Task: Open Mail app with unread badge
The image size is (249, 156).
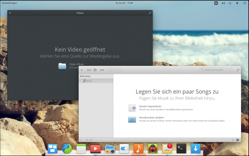Action: coord(167,149)
